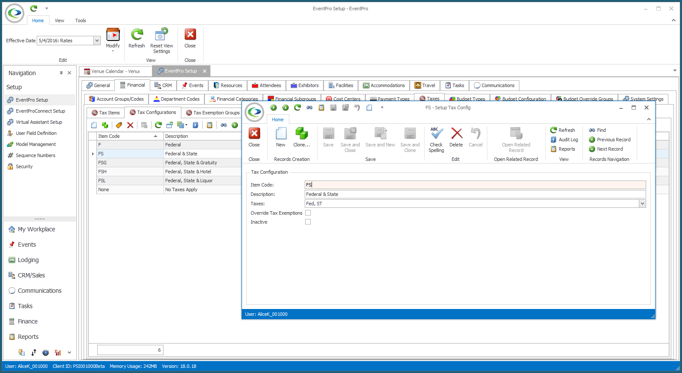Click Audit Log in the View group
The height and width of the screenshot is (373, 682).
[564, 140]
